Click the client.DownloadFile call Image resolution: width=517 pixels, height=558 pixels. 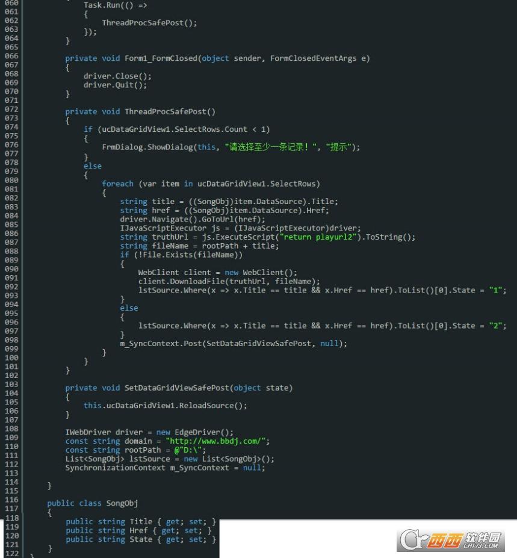tap(229, 282)
